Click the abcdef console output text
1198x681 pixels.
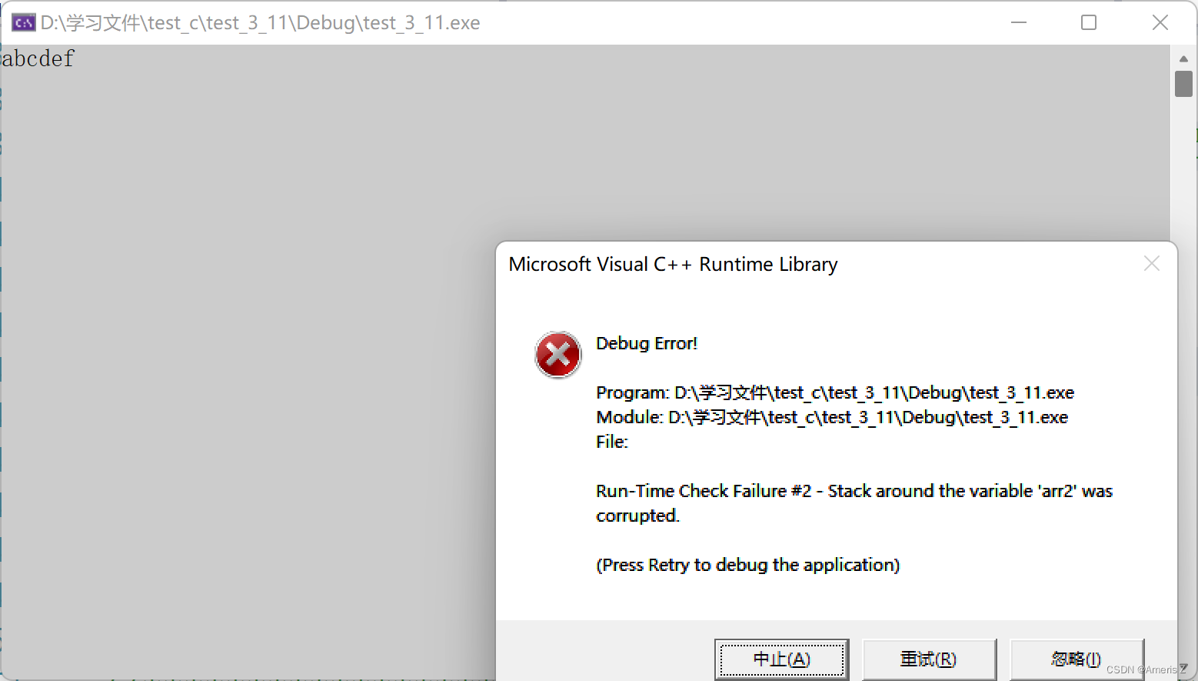(38, 58)
